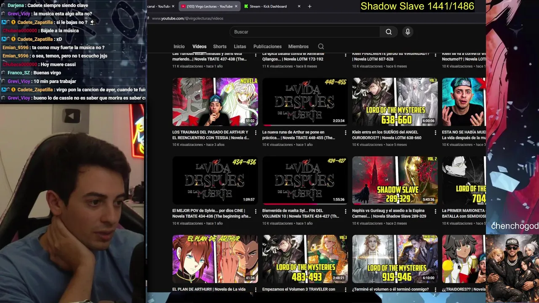Click chat username Darjena
This screenshot has width=539, height=303.
[x=16, y=5]
